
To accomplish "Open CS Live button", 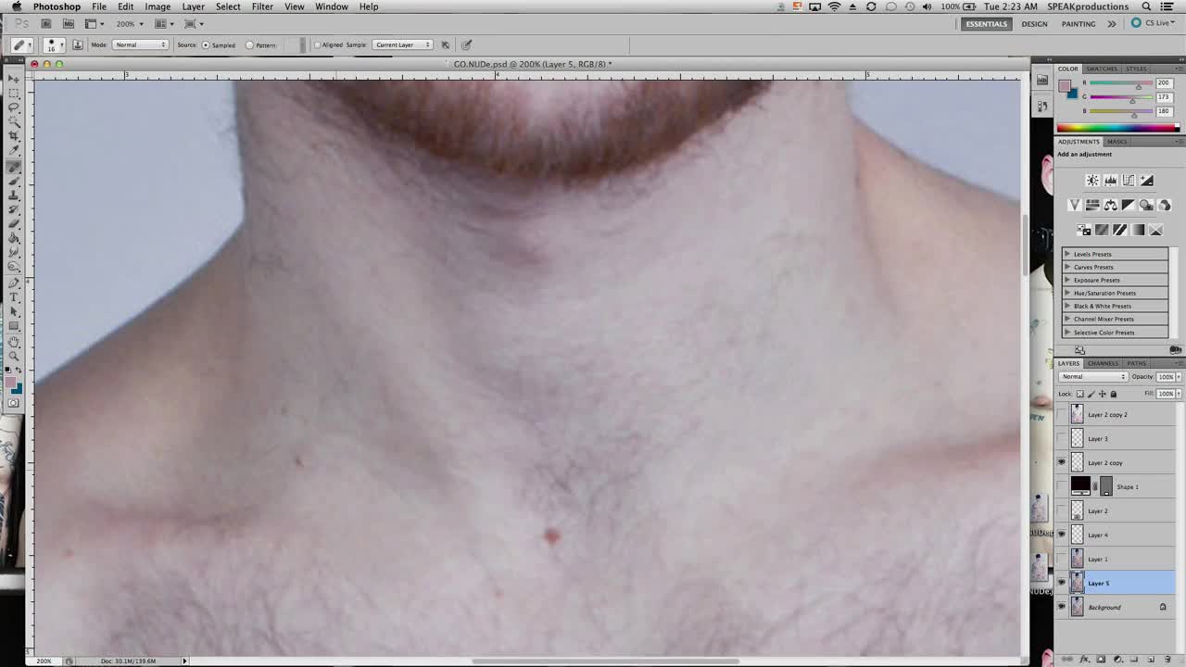I will (x=1153, y=23).
